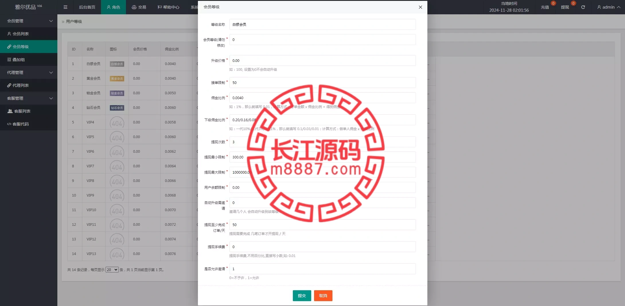
Task: Select 会员等级 in the sidebar
Action: coord(29,47)
